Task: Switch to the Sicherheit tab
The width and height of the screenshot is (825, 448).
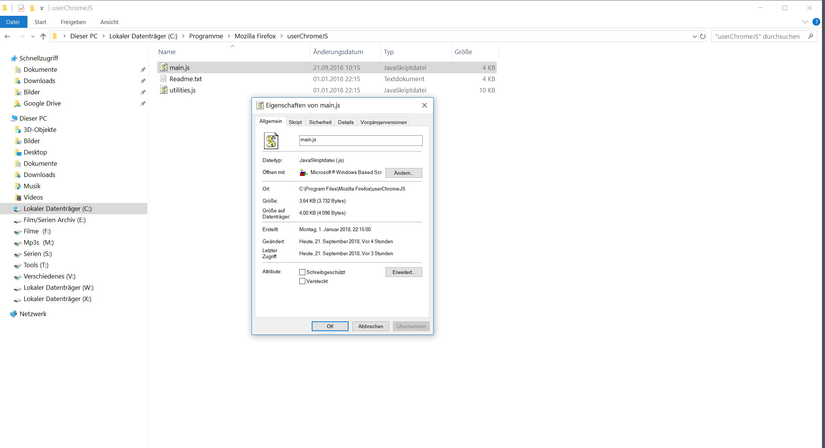Action: pyautogui.click(x=320, y=122)
